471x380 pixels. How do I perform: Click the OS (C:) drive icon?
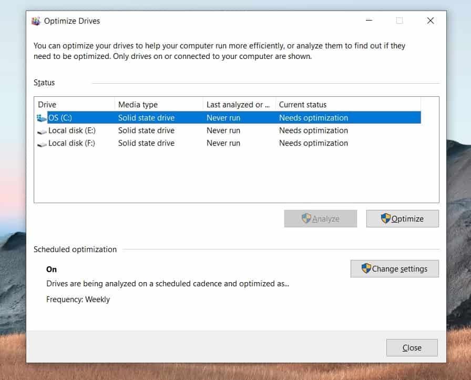pos(42,118)
